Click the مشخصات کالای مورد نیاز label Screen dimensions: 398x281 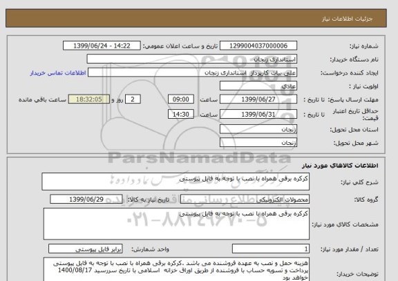[345, 224]
